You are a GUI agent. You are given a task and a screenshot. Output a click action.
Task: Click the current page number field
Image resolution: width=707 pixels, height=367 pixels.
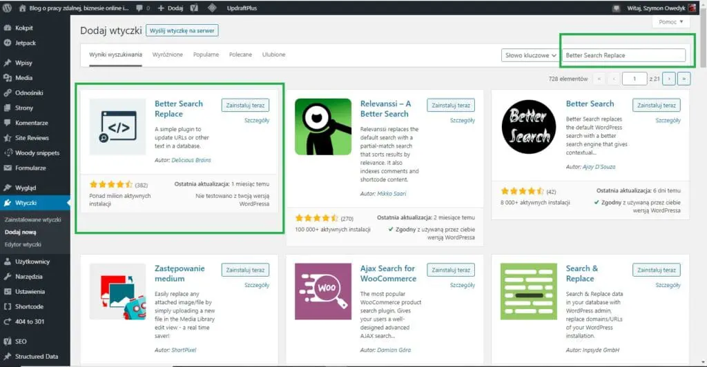[x=635, y=79]
